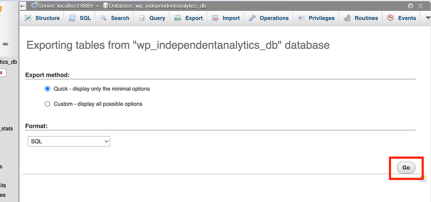Select Quick export method radio button
Screen dimensions: 431x202
[x=48, y=89]
